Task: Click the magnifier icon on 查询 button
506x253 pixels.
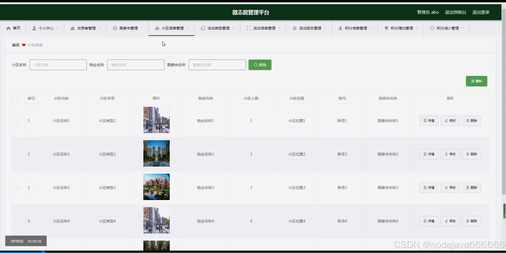Action: 256,65
